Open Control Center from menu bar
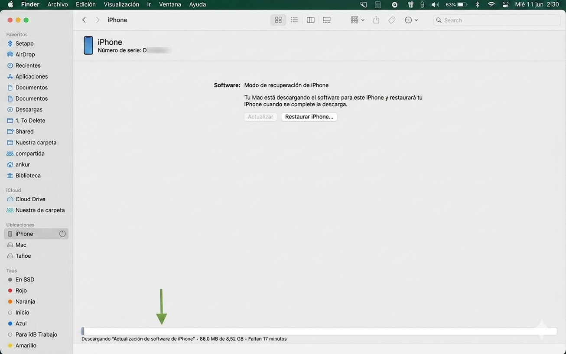This screenshot has width=566, height=354. coord(505,4)
